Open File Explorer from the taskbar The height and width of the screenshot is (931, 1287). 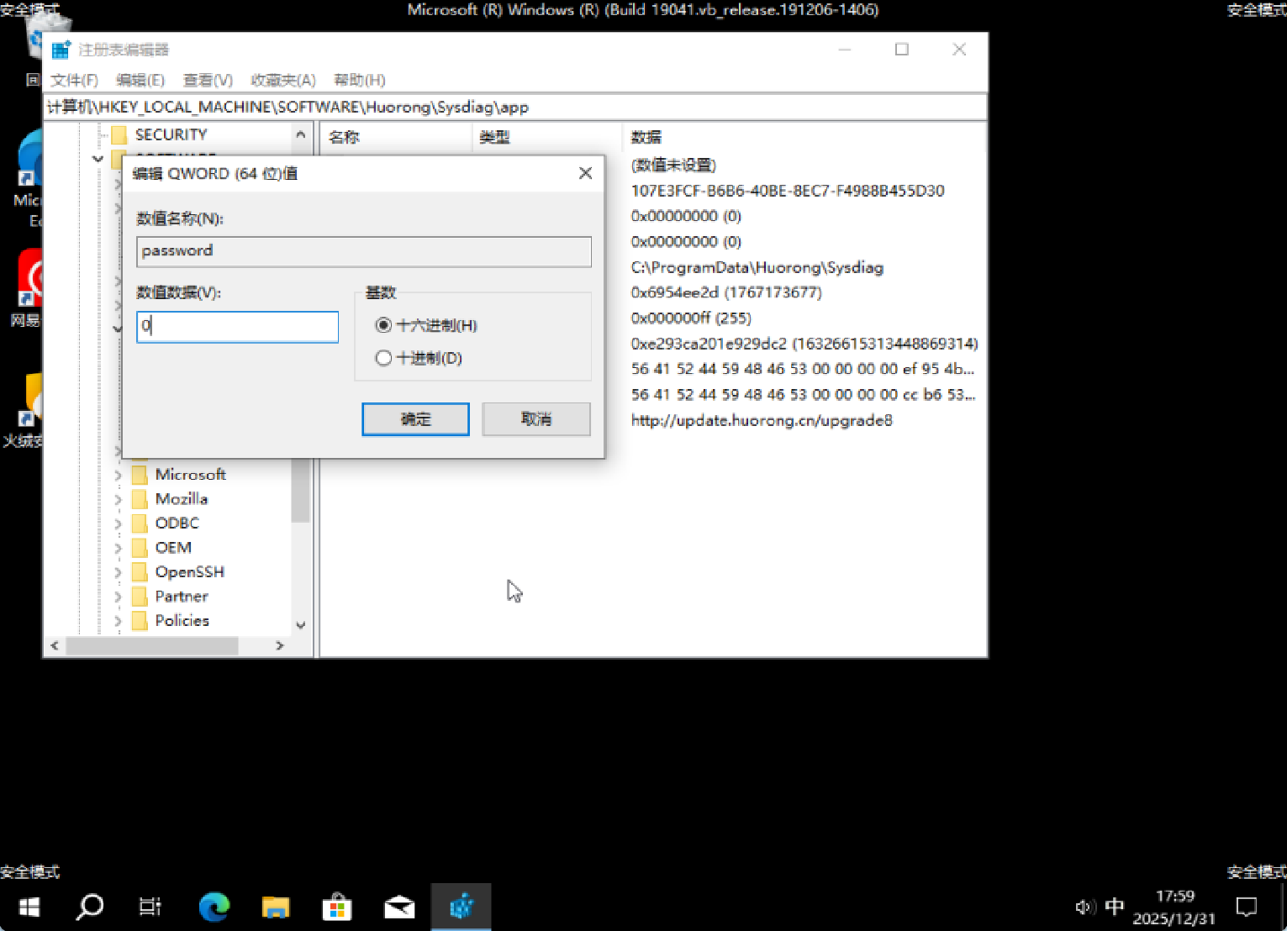tap(276, 907)
